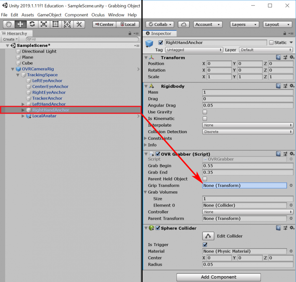
Task: Toggle RightHandAnchor active checkbox
Action: coord(161,43)
